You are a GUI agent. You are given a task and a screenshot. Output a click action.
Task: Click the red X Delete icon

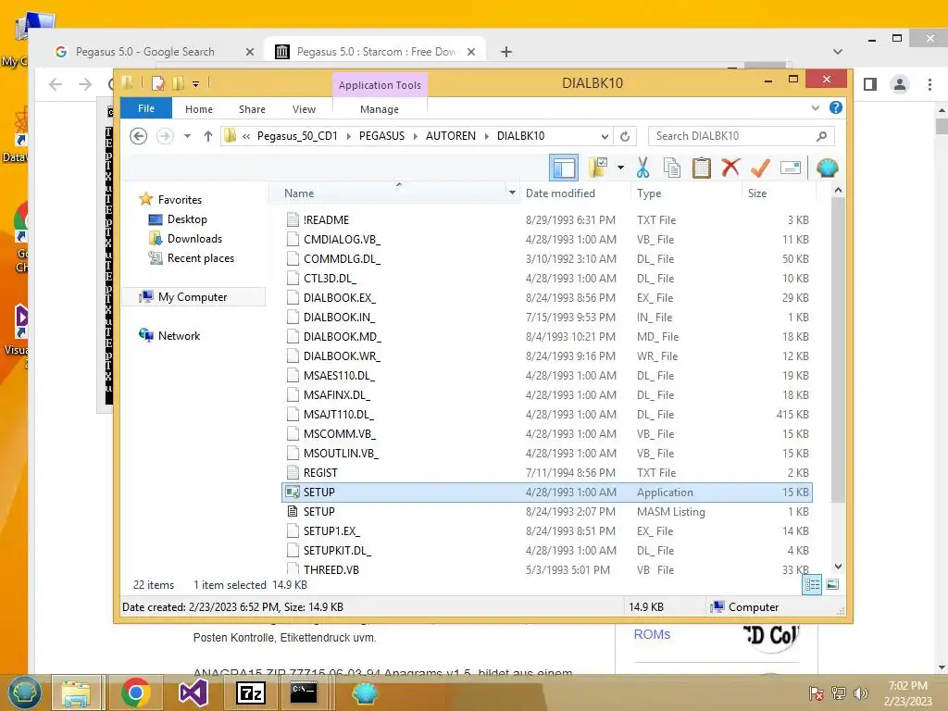pos(730,168)
